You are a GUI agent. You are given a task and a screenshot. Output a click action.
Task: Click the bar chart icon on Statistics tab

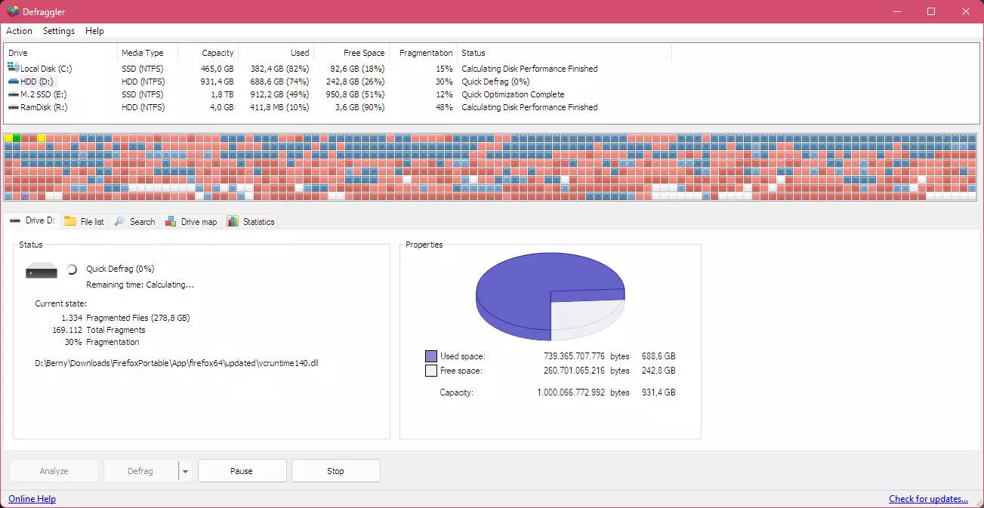coord(233,221)
